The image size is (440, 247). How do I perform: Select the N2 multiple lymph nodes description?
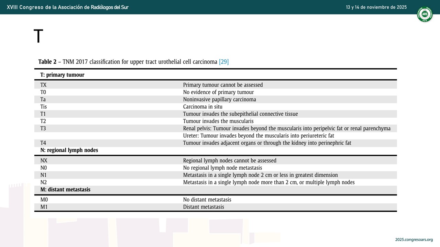pyautogui.click(x=269, y=182)
